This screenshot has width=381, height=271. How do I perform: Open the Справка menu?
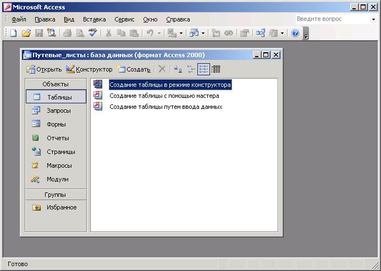(178, 19)
